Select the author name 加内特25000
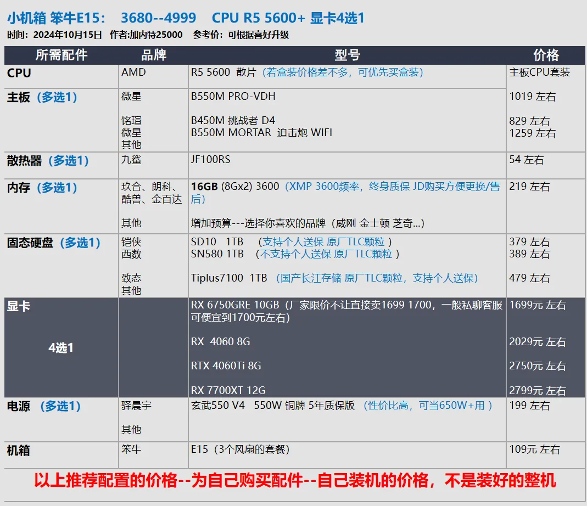The width and height of the screenshot is (587, 506). pyautogui.click(x=156, y=35)
